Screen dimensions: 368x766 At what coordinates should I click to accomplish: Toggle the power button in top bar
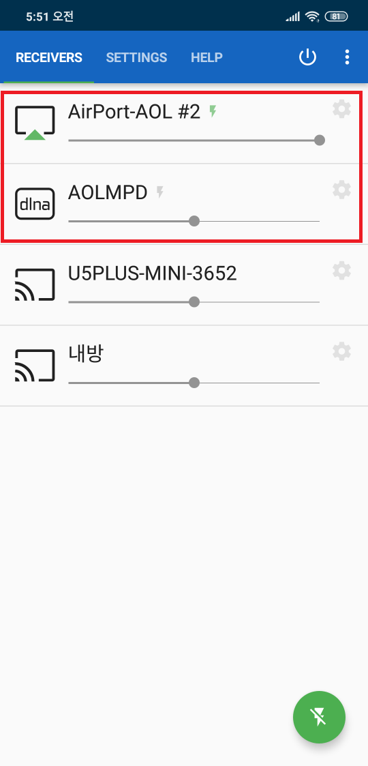click(x=307, y=57)
